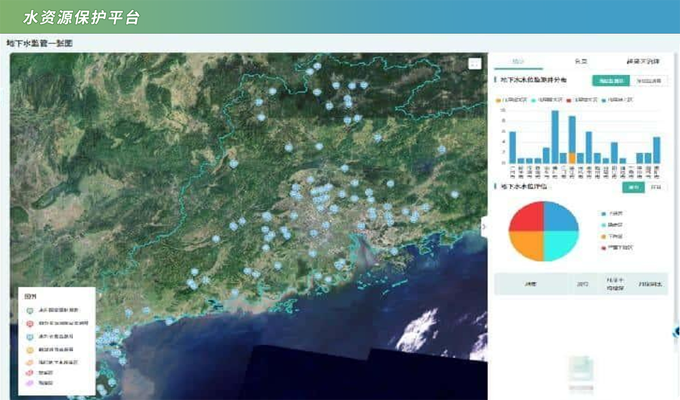
Task: Click the last bar of the bar chart
Action: pos(656,150)
